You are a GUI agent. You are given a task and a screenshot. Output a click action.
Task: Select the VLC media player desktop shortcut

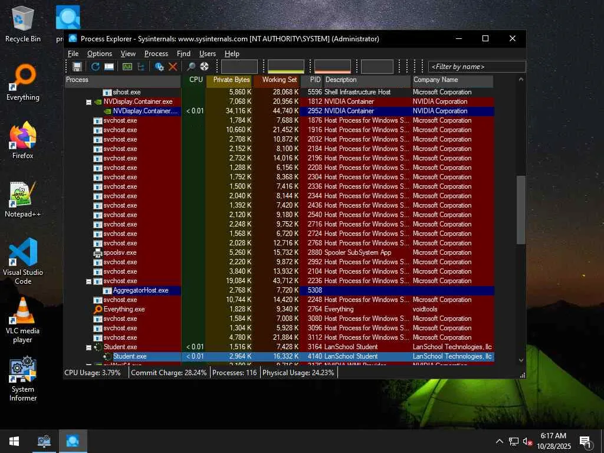click(x=23, y=320)
